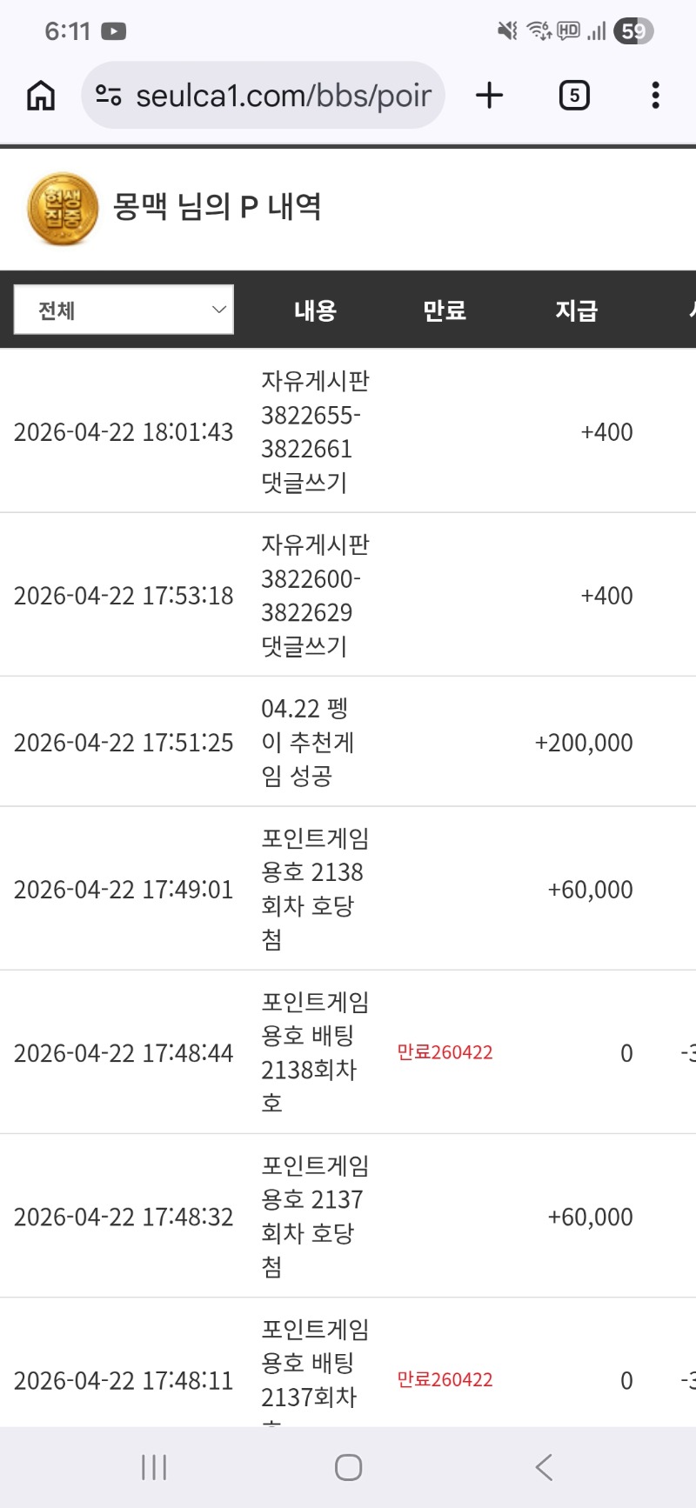Tap the site info icon in address bar
Image resolution: width=696 pixels, height=1508 pixels.
[109, 96]
